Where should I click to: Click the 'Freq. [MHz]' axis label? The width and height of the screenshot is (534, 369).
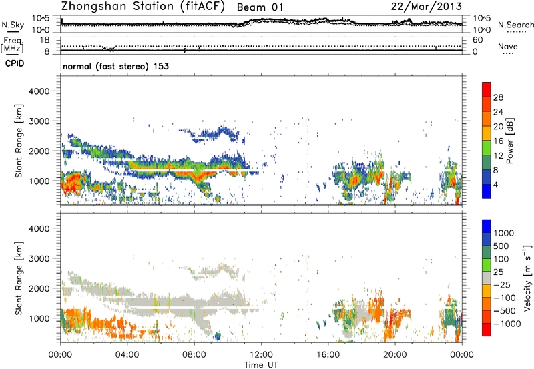pyautogui.click(x=13, y=45)
